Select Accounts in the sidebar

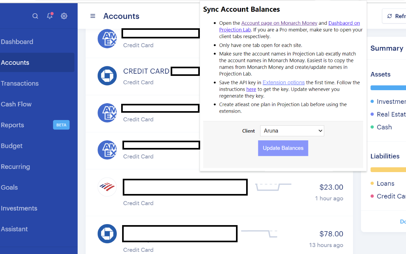click(x=37, y=63)
